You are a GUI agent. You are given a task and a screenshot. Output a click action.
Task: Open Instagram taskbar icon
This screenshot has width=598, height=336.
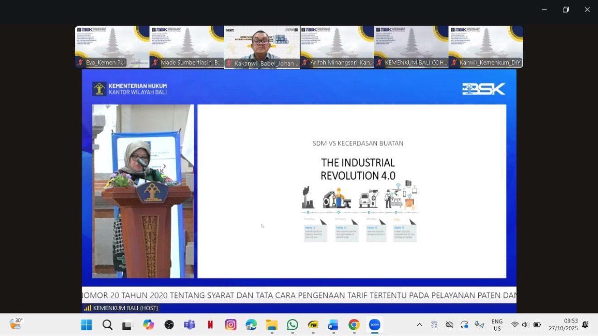tap(231, 325)
